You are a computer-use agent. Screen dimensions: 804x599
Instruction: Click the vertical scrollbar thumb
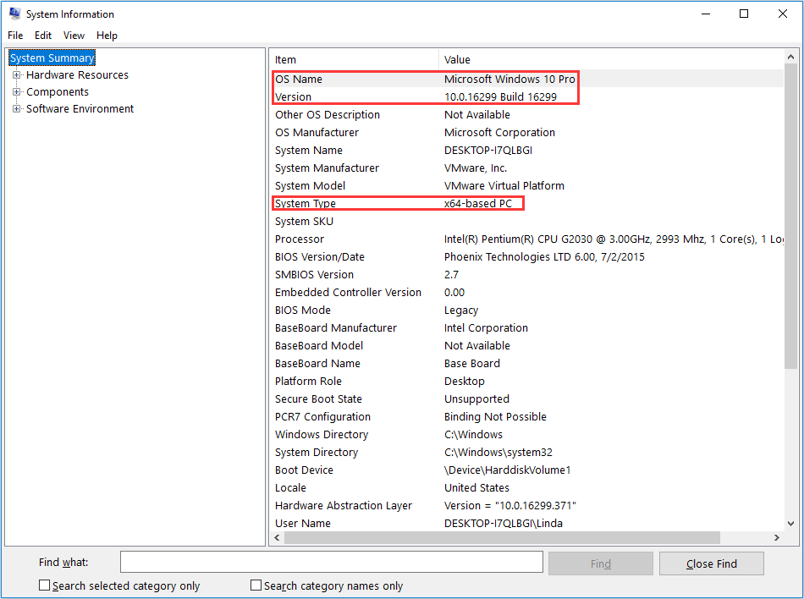point(790,216)
